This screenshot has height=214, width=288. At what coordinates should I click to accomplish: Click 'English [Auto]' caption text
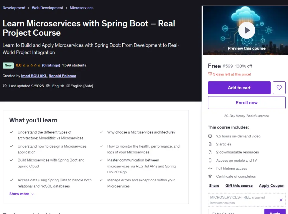tap(82, 86)
